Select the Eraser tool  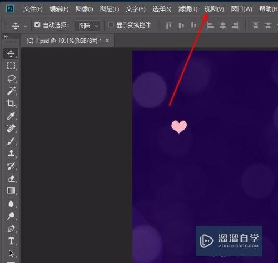click(x=11, y=178)
